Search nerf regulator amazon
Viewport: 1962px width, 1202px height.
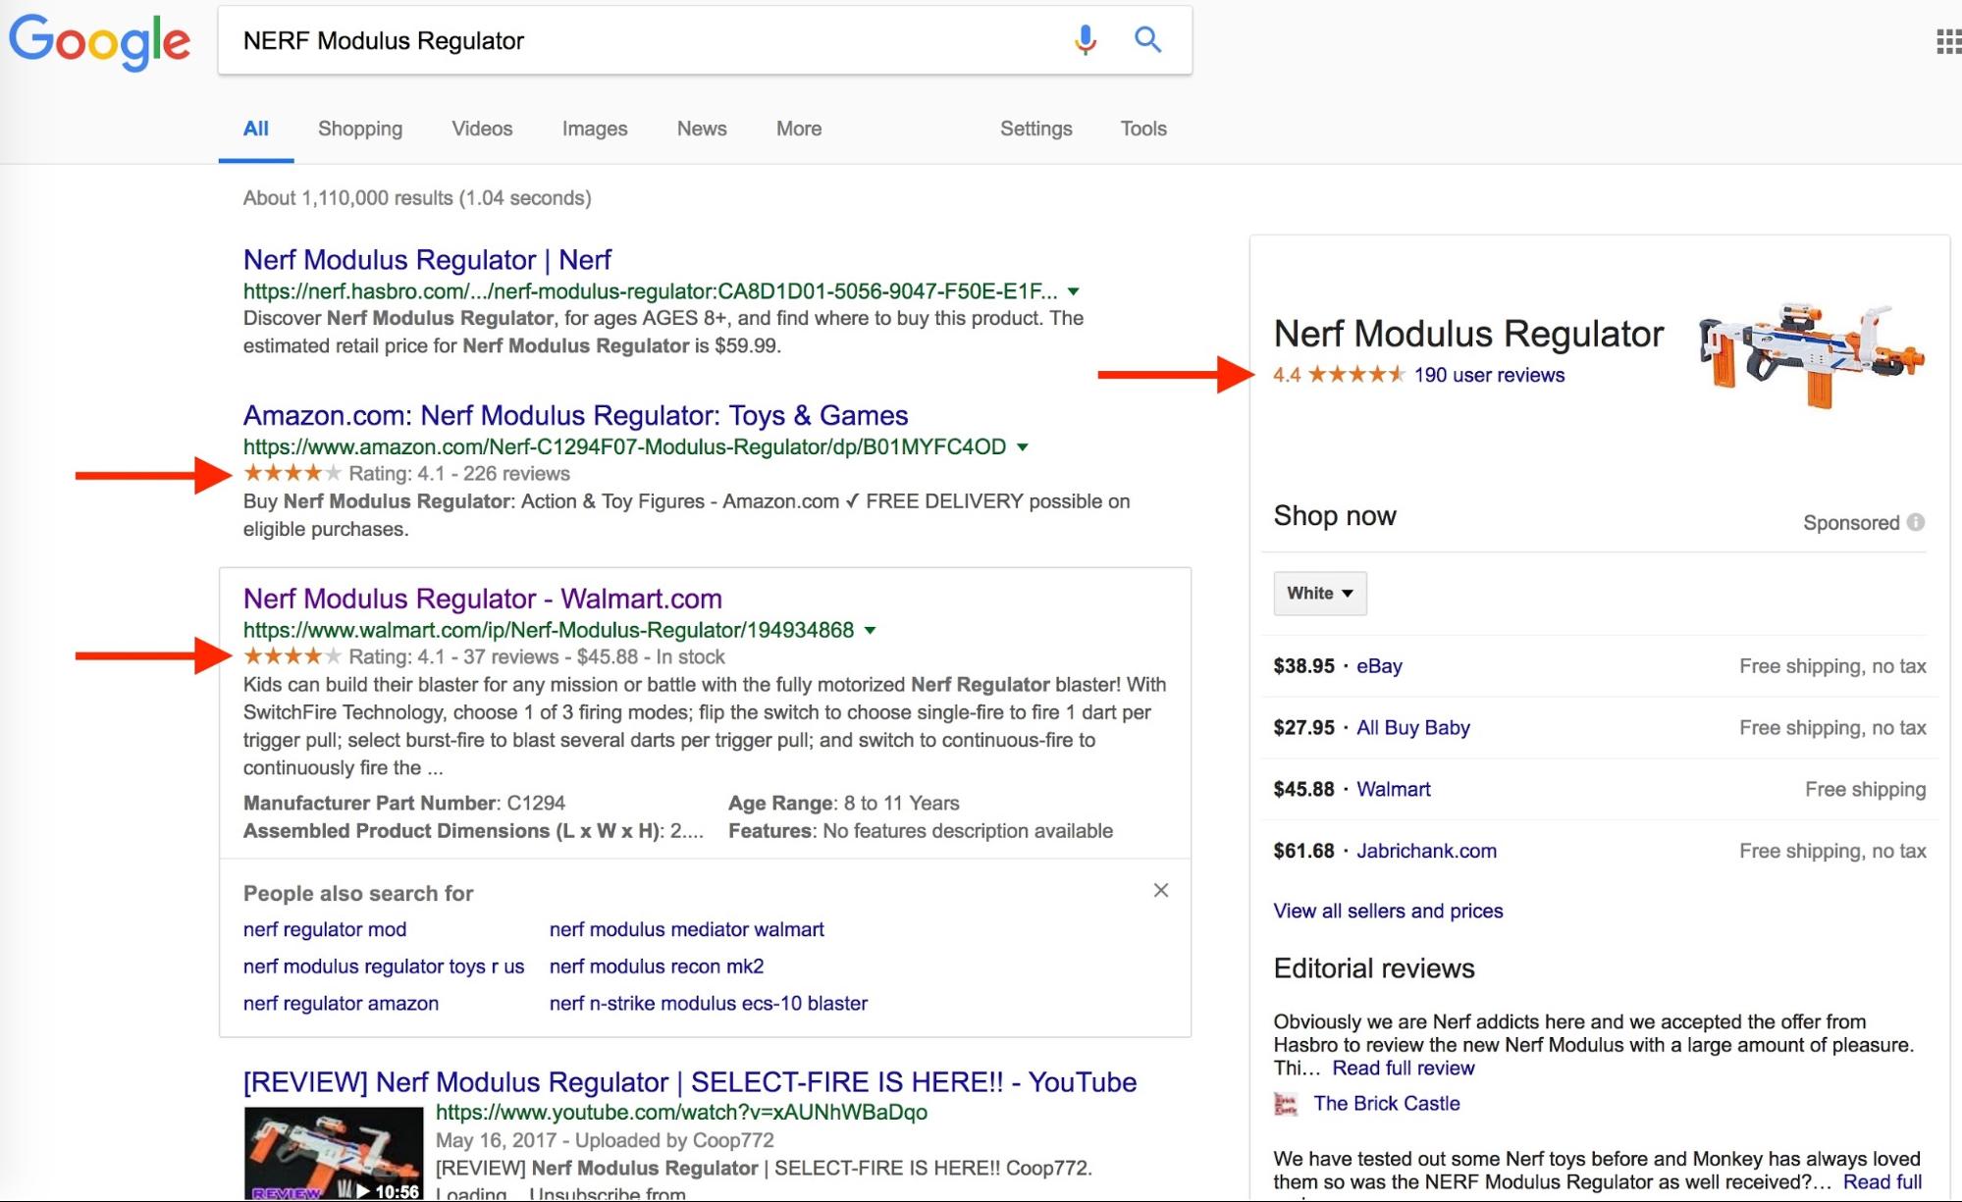[341, 1004]
